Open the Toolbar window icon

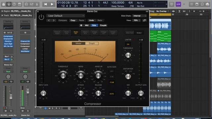pos(20,4)
